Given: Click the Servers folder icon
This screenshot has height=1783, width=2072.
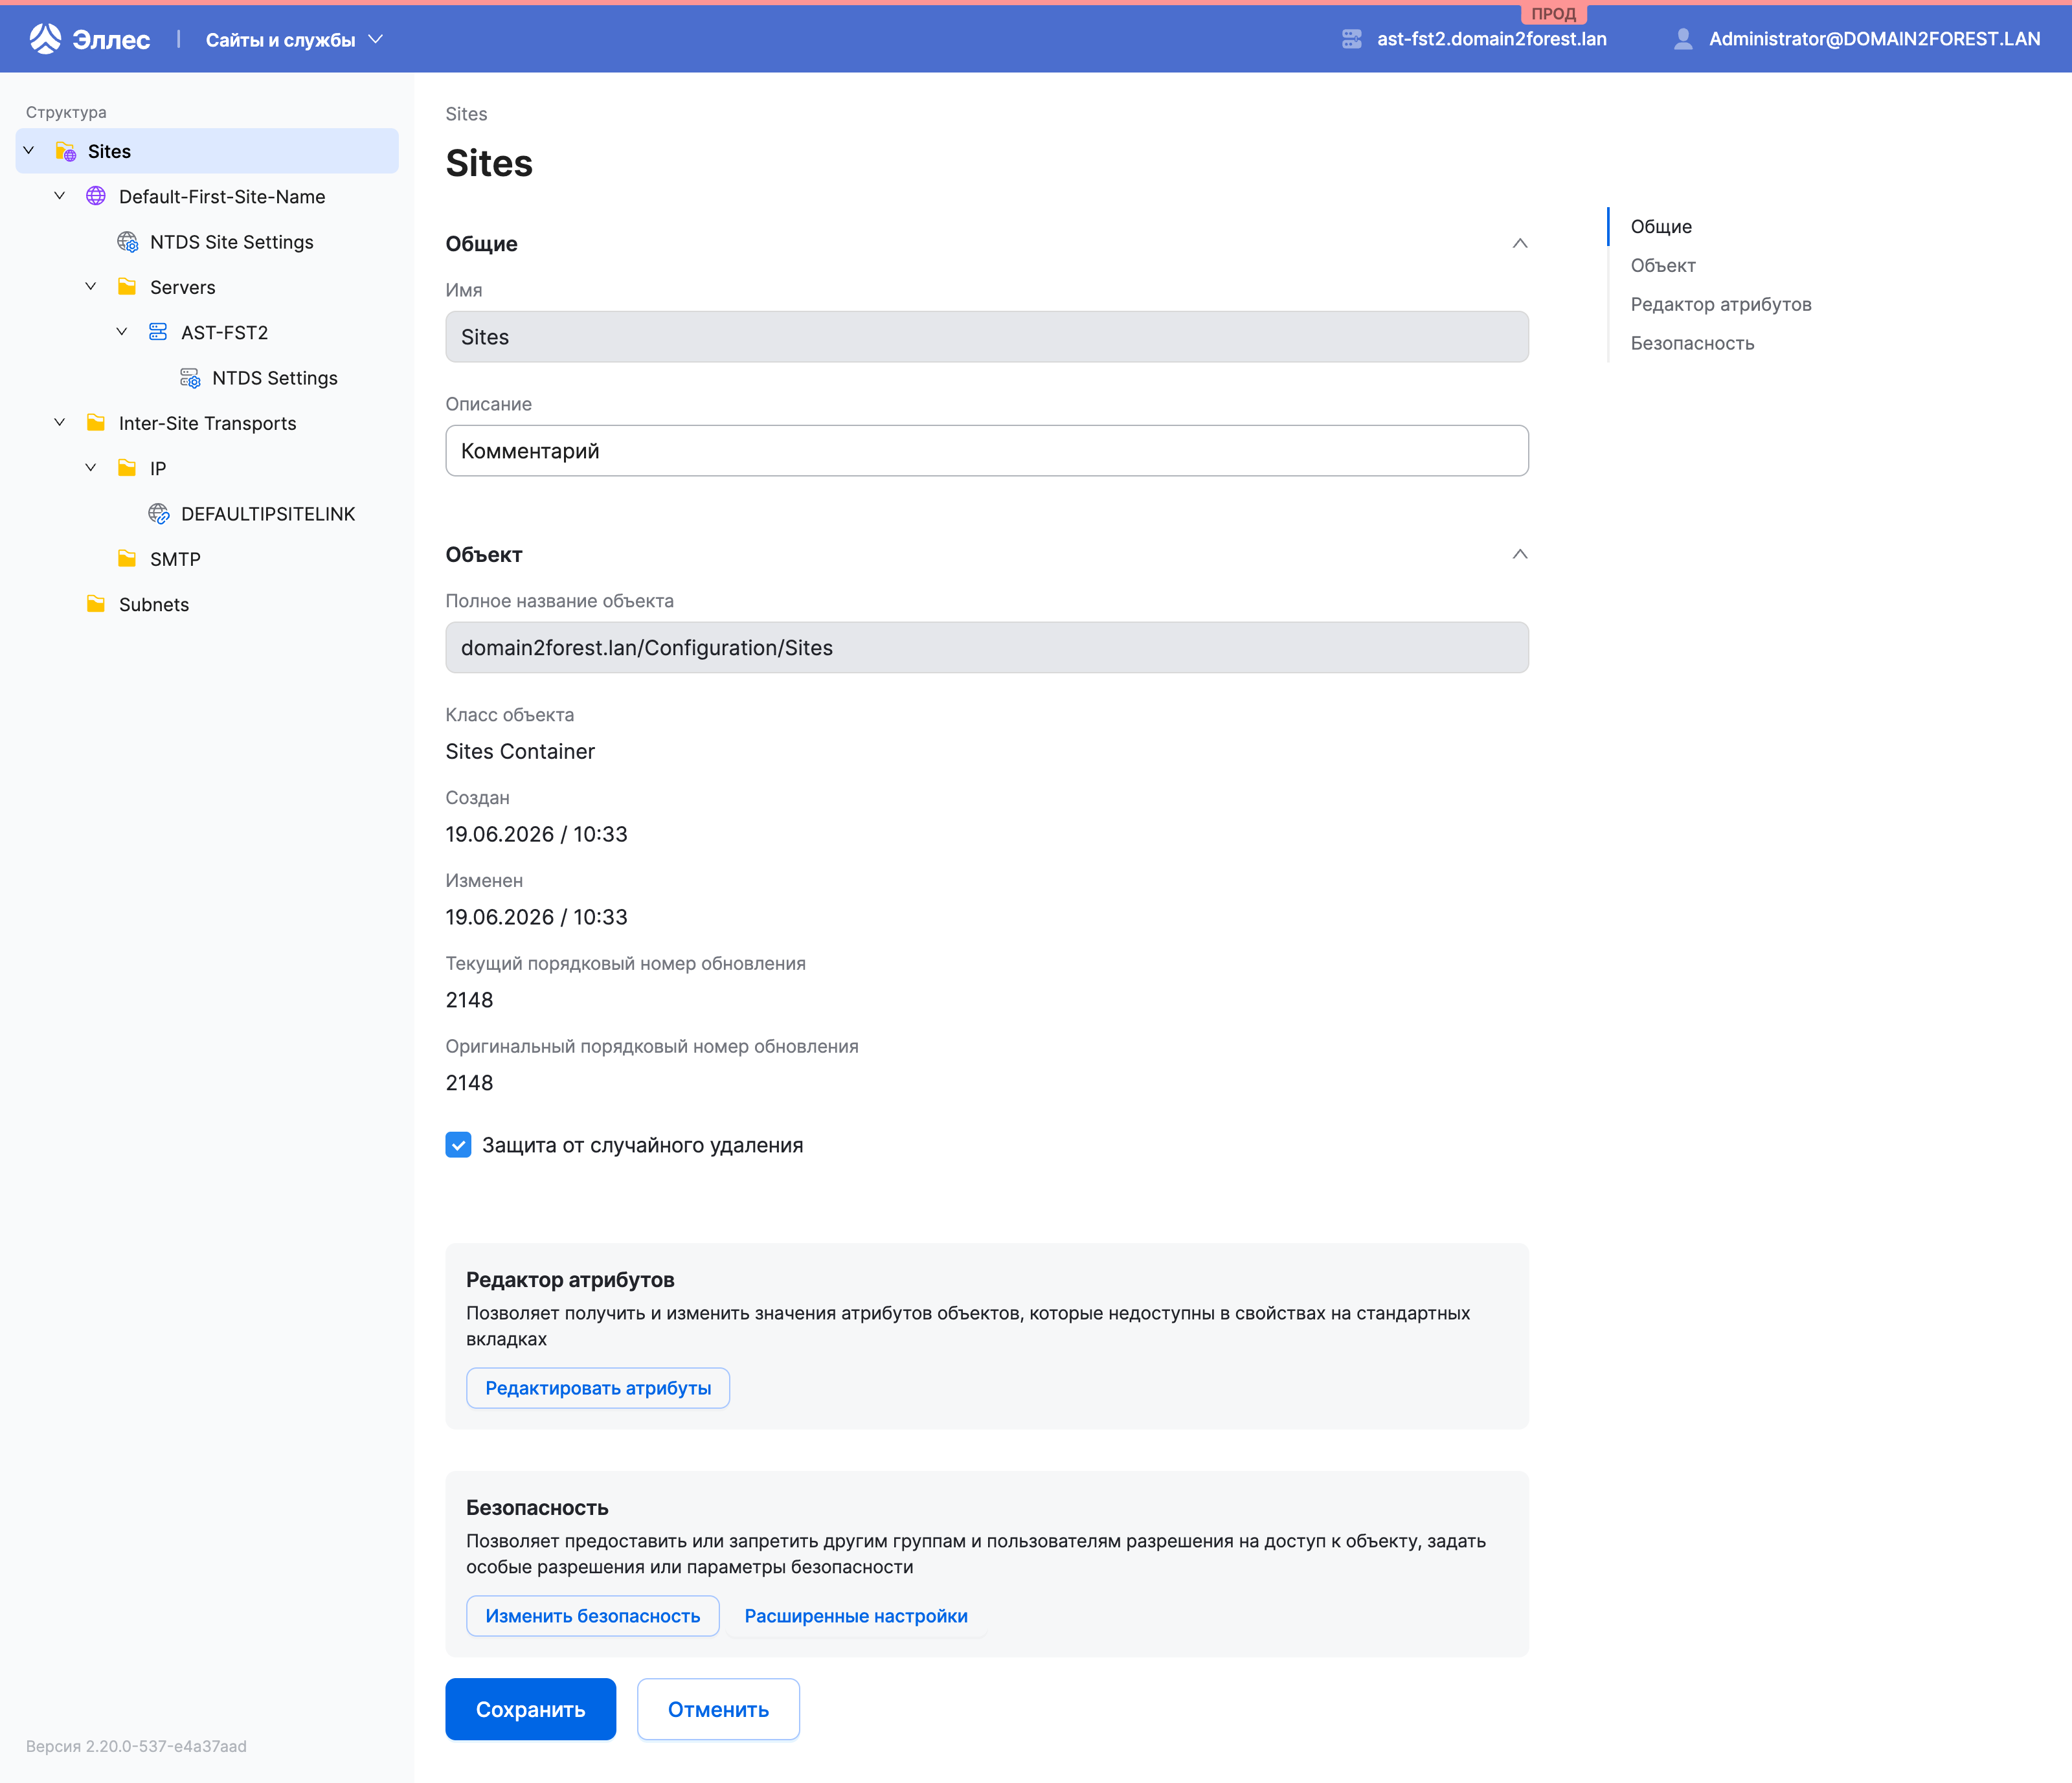Looking at the screenshot, I should (x=127, y=287).
